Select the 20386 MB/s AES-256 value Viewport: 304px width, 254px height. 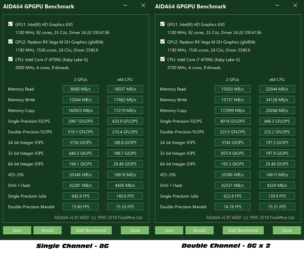point(233,174)
